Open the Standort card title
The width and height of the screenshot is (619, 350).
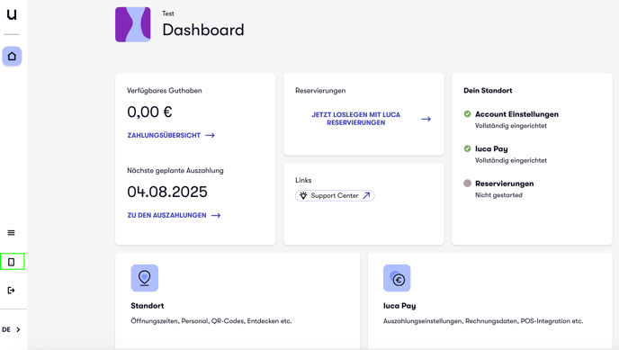148,306
